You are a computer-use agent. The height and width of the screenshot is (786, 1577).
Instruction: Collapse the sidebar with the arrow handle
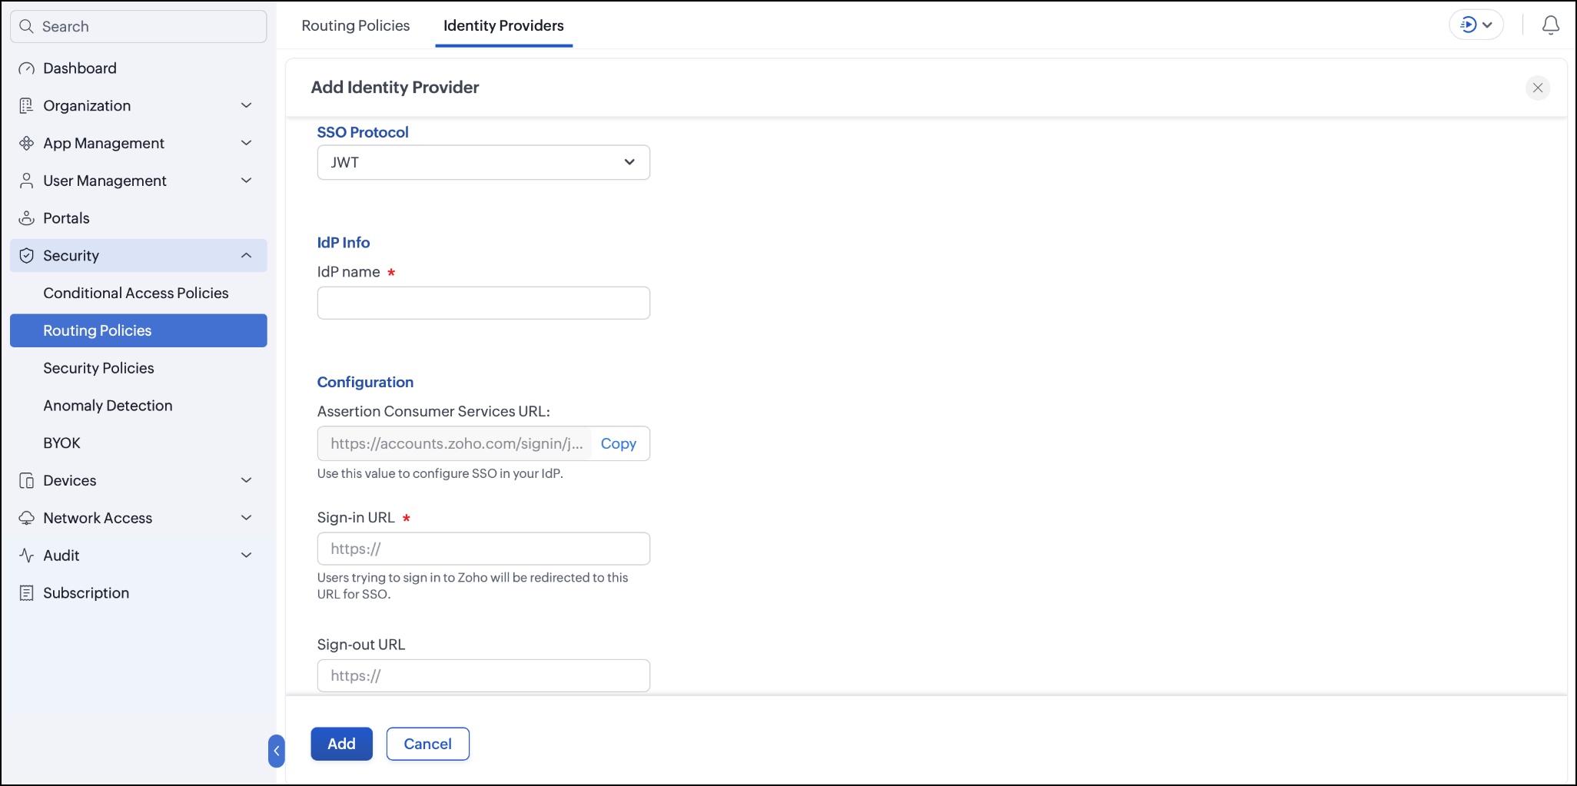pyautogui.click(x=277, y=751)
